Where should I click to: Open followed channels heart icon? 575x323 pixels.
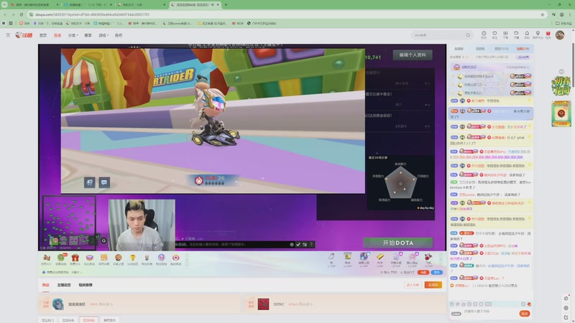pyautogui.click(x=494, y=34)
